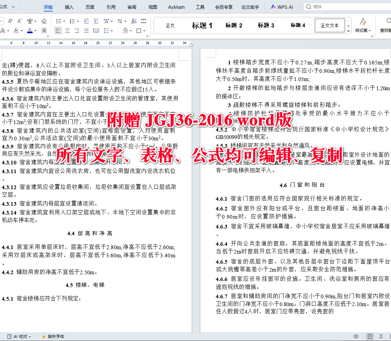The image size is (391, 341).
Task: Click the sort icon
Action: (x=134, y=21)
